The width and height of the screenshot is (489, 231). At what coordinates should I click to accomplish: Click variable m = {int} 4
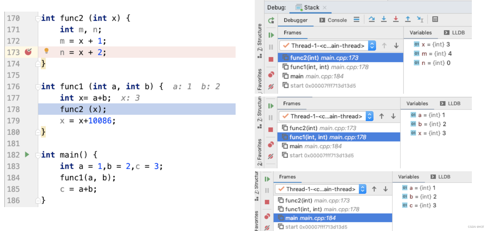[x=432, y=53]
